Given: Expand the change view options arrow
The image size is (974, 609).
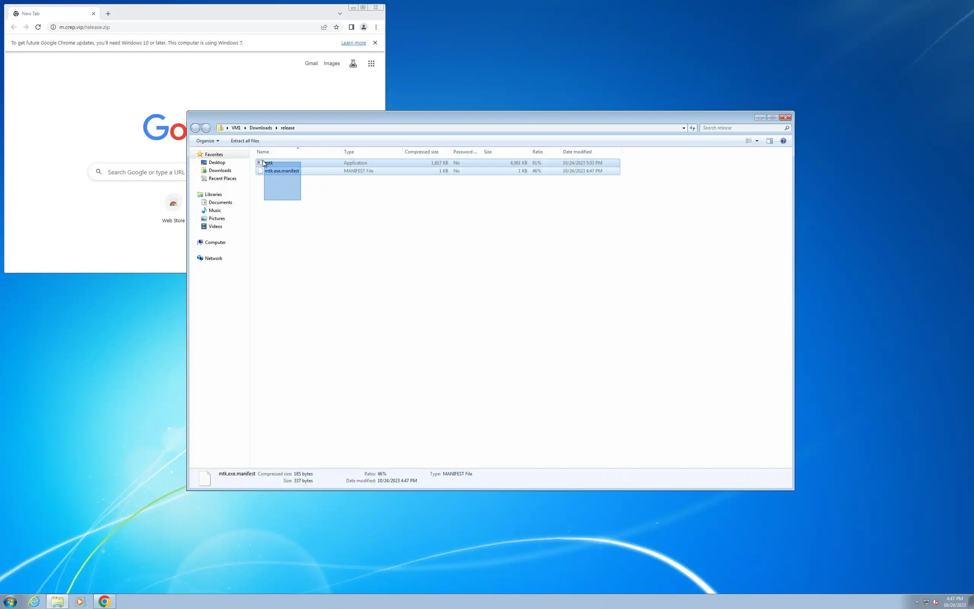Looking at the screenshot, I should pos(757,141).
